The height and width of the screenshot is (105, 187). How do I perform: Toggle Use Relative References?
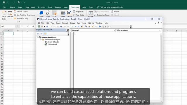(x=25, y=15)
